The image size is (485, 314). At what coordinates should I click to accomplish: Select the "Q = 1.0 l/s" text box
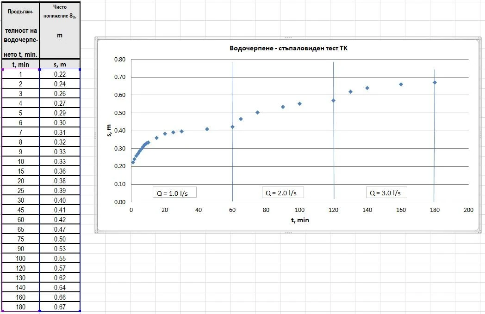tap(174, 192)
